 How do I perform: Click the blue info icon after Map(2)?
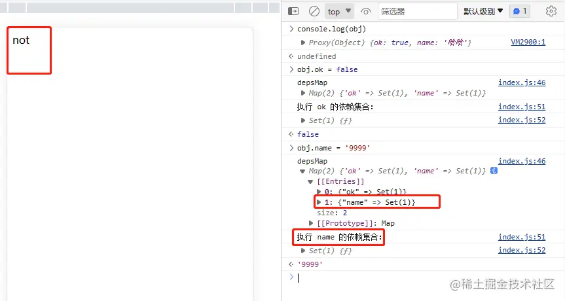point(494,171)
